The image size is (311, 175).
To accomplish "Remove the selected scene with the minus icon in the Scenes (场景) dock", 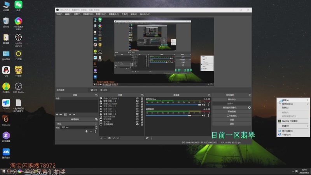I will (x=61, y=114).
